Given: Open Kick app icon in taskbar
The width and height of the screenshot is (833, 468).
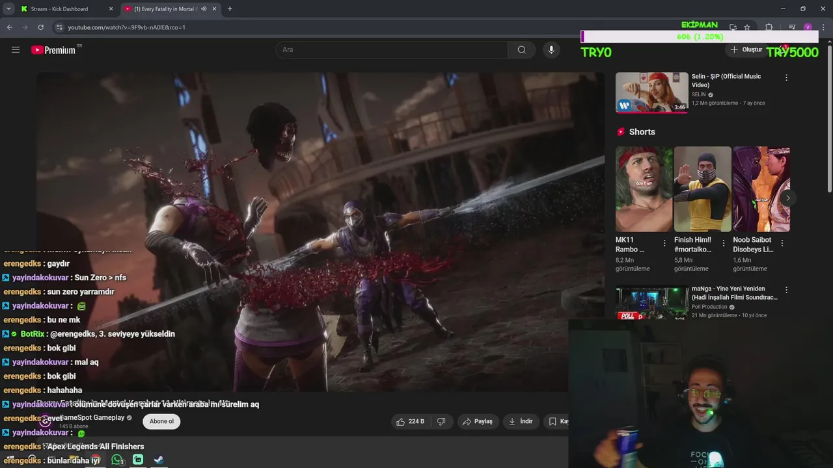Looking at the screenshot, I should tap(138, 460).
